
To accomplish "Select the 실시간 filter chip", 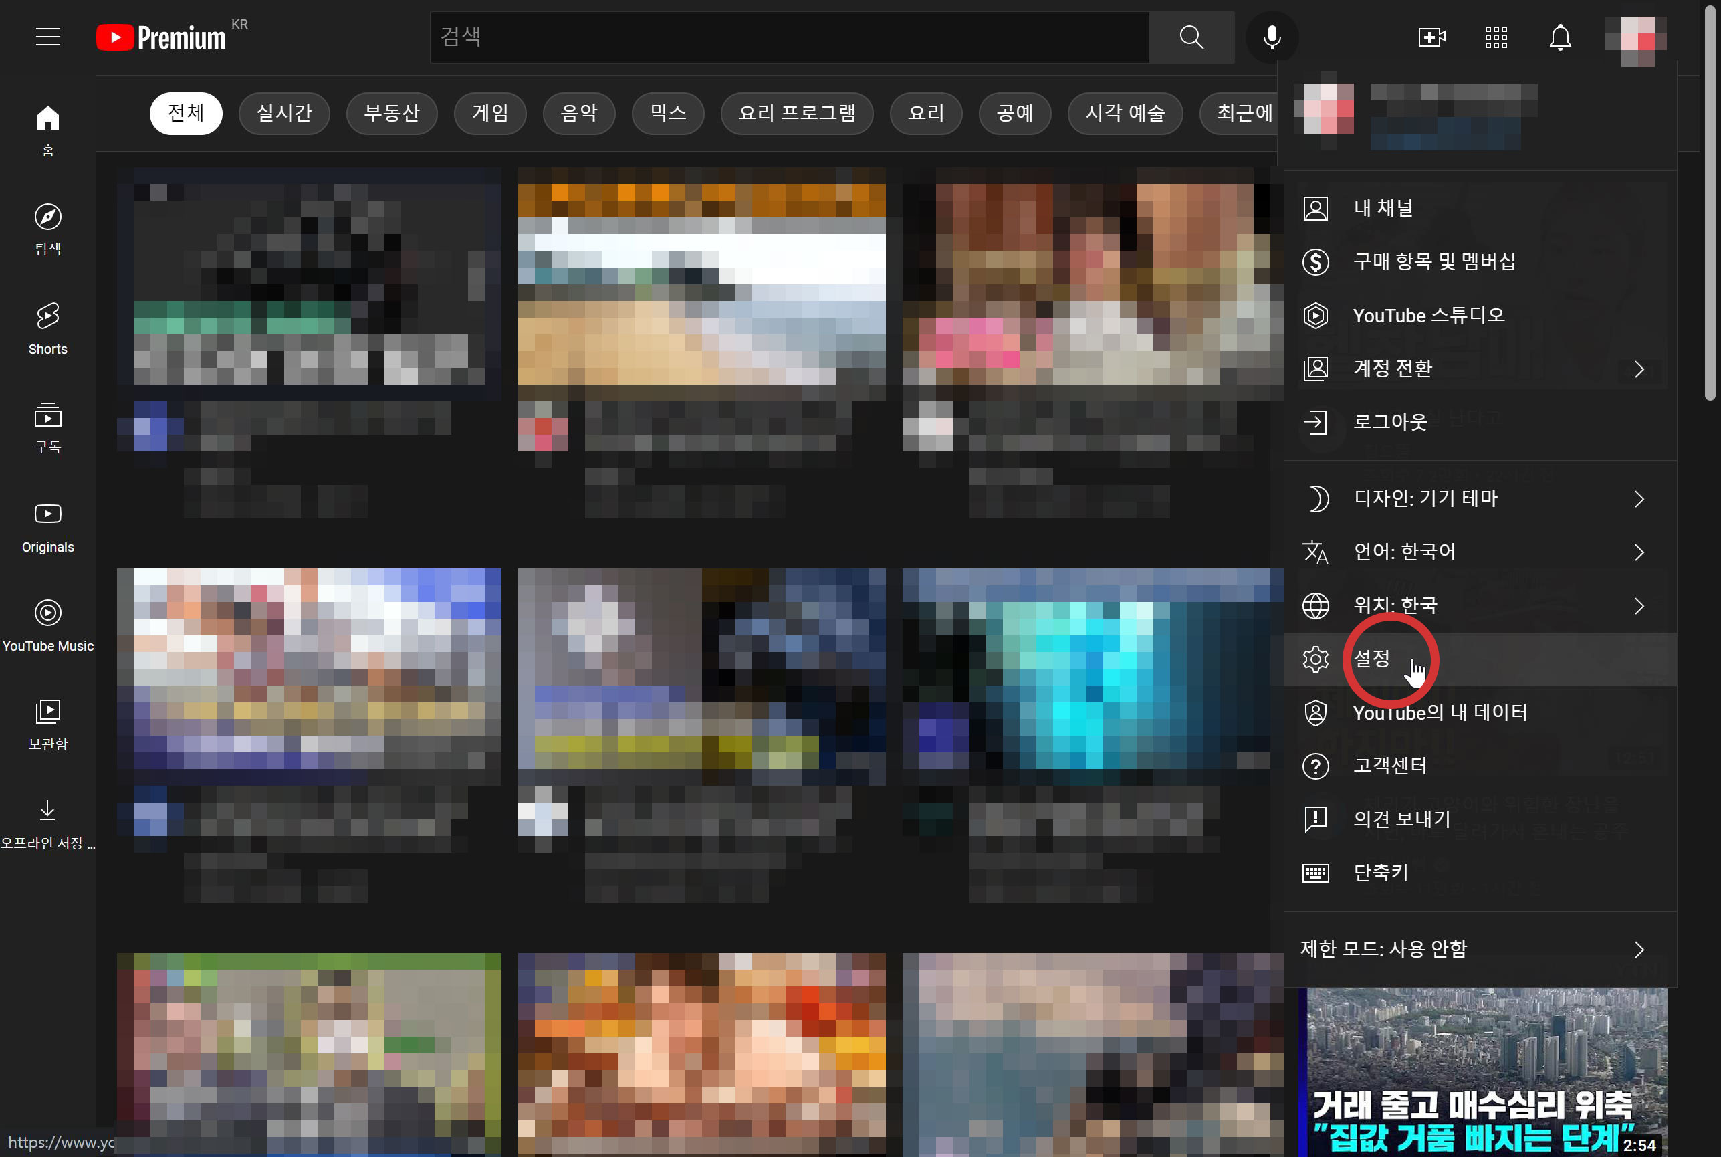I will (x=284, y=113).
